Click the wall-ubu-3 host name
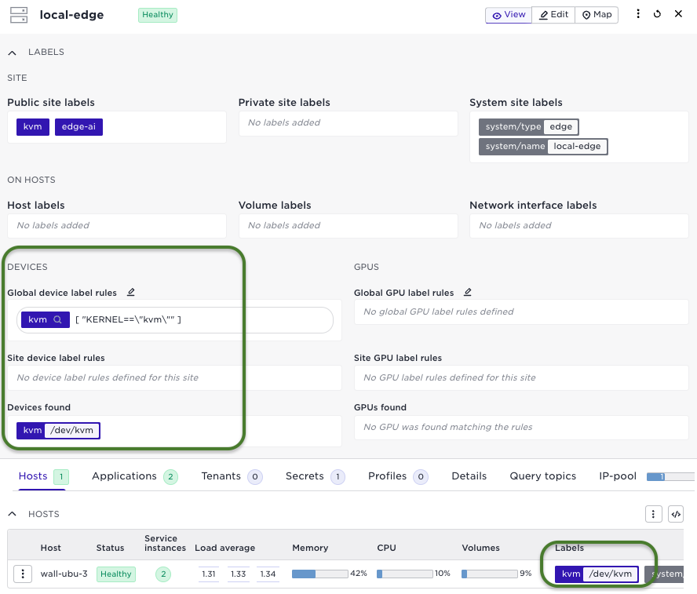Viewport: 697px width, 594px height. pyautogui.click(x=64, y=574)
